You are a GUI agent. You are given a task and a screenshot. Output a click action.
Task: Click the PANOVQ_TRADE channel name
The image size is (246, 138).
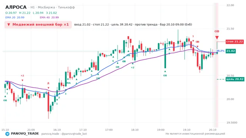[x=25, y=134]
